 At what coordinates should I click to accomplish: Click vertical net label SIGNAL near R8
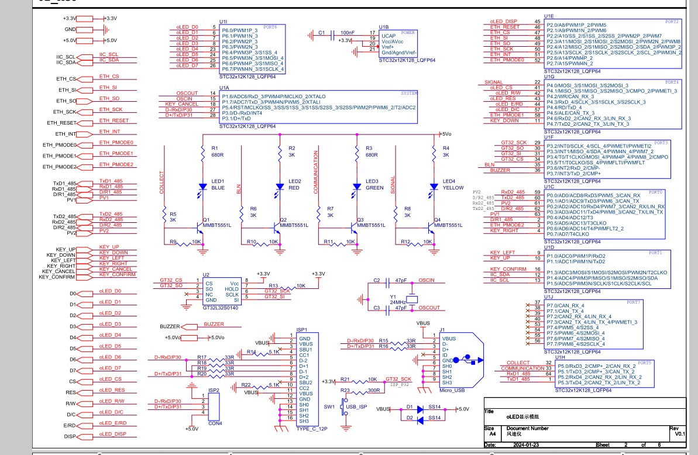pos(393,185)
